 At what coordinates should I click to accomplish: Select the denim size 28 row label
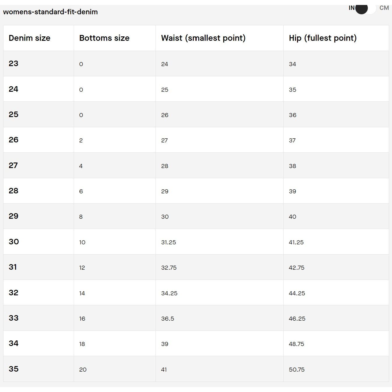(13, 191)
